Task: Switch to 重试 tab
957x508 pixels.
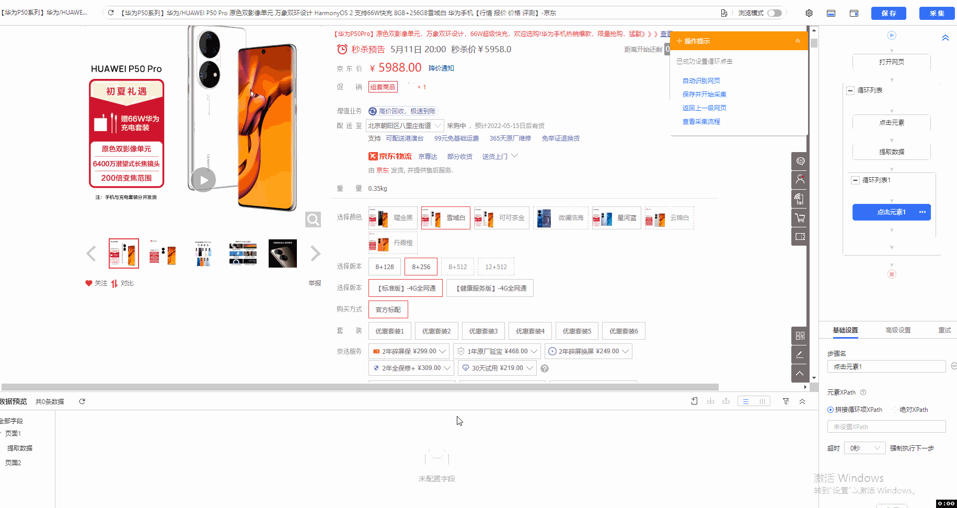Action: pyautogui.click(x=944, y=330)
